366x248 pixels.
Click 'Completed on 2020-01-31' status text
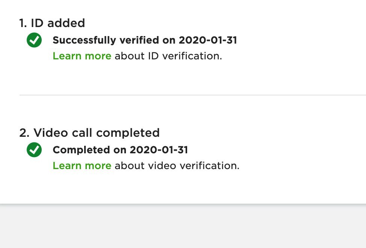[x=120, y=150]
